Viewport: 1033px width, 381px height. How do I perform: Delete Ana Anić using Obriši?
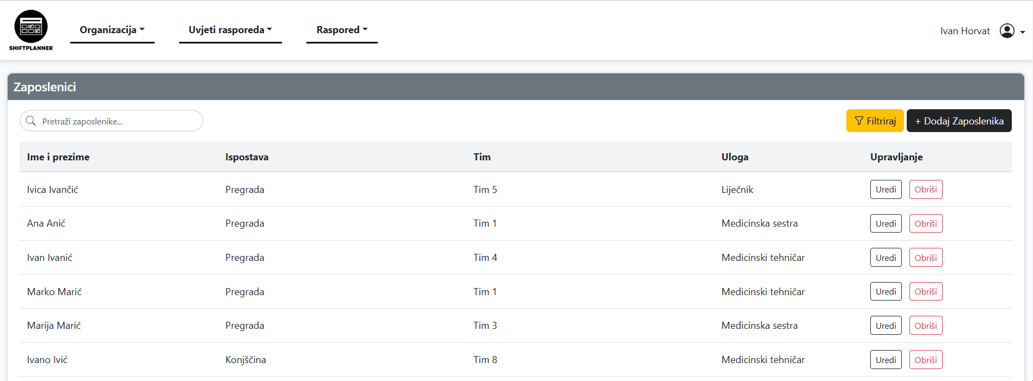click(x=925, y=223)
